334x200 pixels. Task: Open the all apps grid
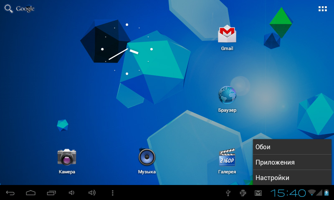322,9
